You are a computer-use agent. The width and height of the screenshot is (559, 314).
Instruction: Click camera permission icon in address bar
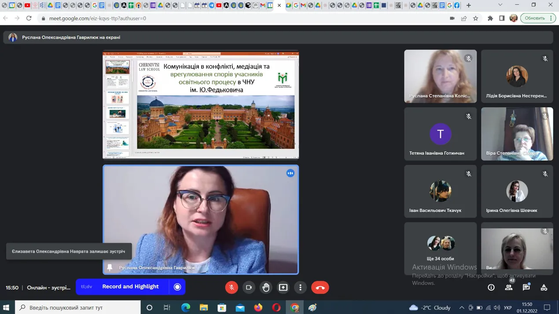(x=452, y=18)
